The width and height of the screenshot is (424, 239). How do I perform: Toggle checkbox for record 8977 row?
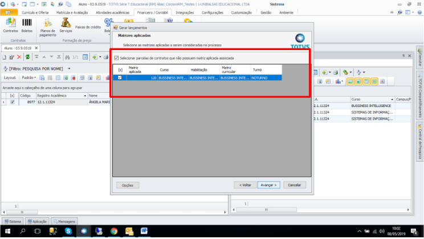coord(13,102)
